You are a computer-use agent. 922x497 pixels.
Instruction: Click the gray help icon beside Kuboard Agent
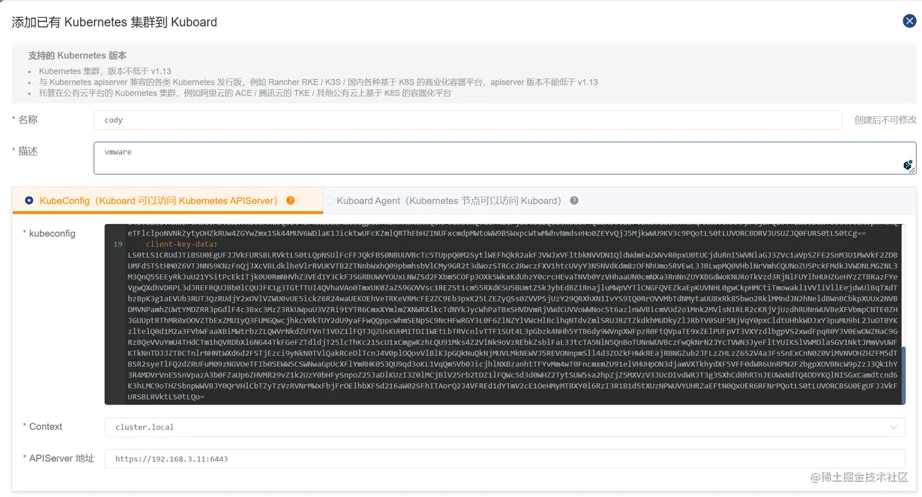(x=574, y=200)
